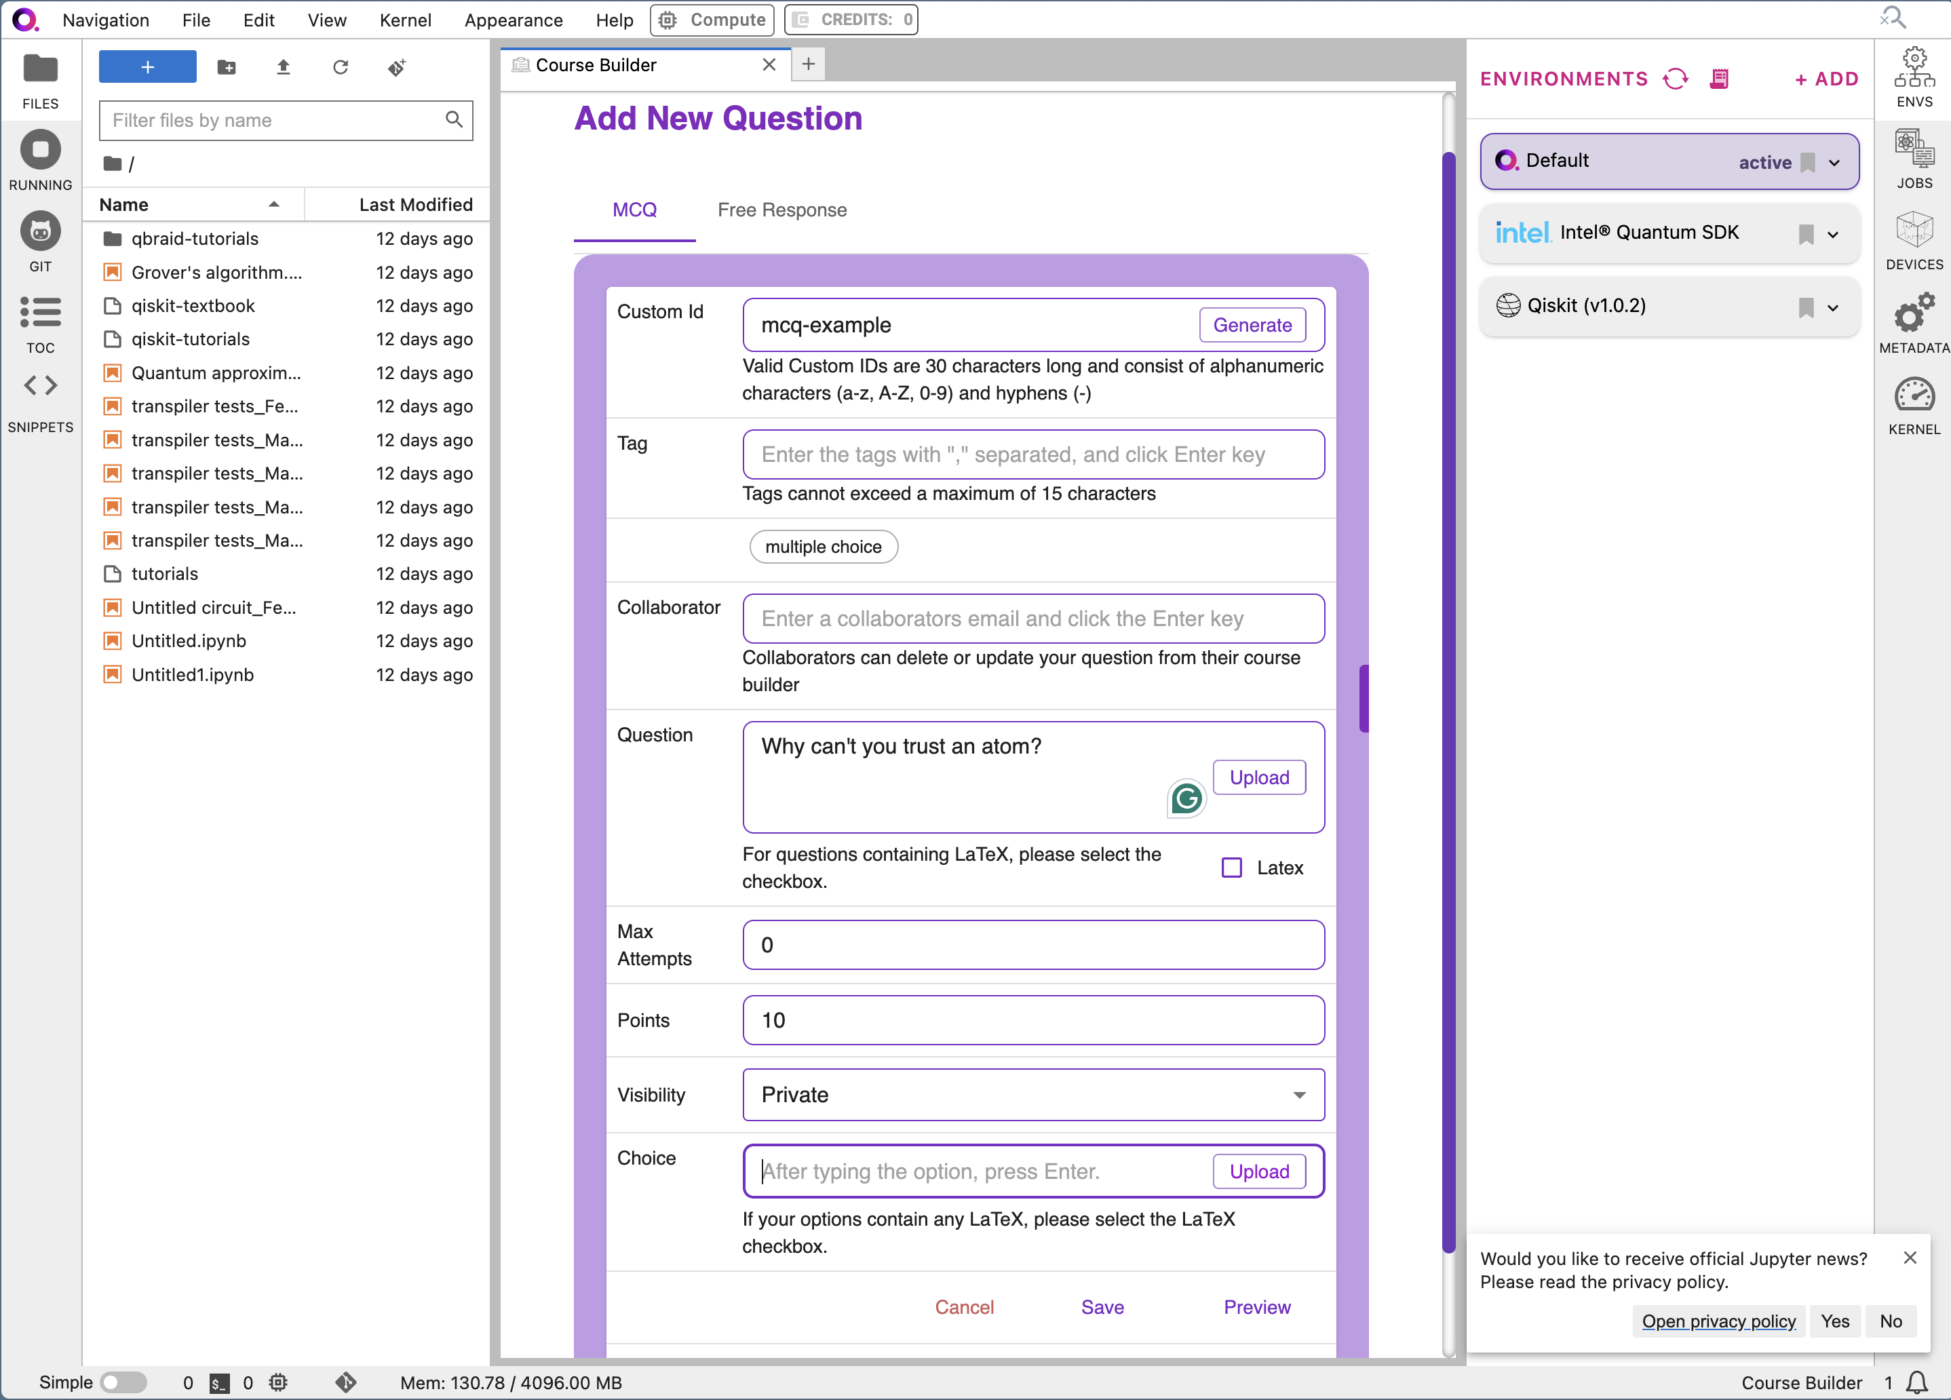Viewport: 1951px width, 1400px height.
Task: Expand the Default environment details
Action: point(1834,163)
